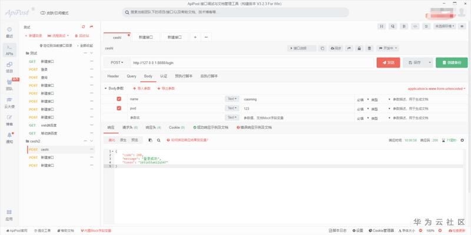Click the 新建目录 link
The height and width of the screenshot is (235, 471).
point(34,36)
